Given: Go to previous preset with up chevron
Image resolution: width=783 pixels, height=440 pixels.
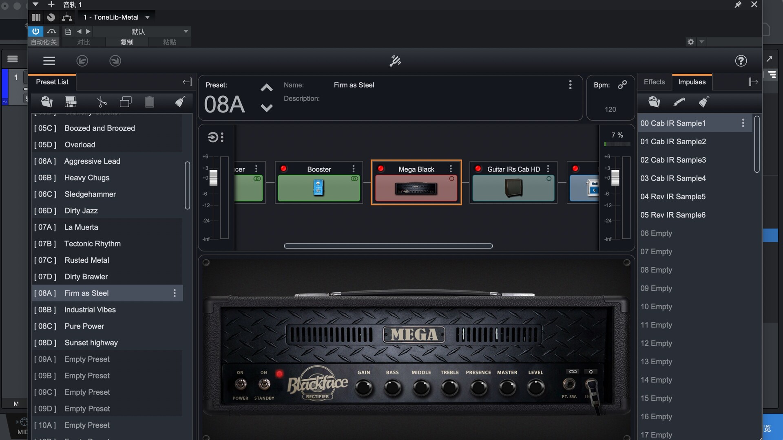Looking at the screenshot, I should click(x=266, y=88).
